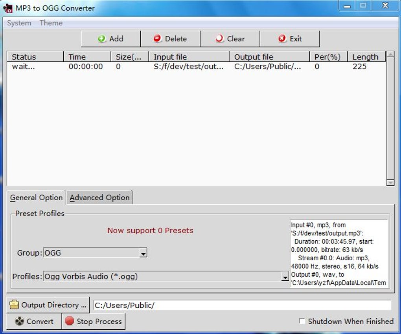
Task: Click the green Add button
Action: point(111,39)
